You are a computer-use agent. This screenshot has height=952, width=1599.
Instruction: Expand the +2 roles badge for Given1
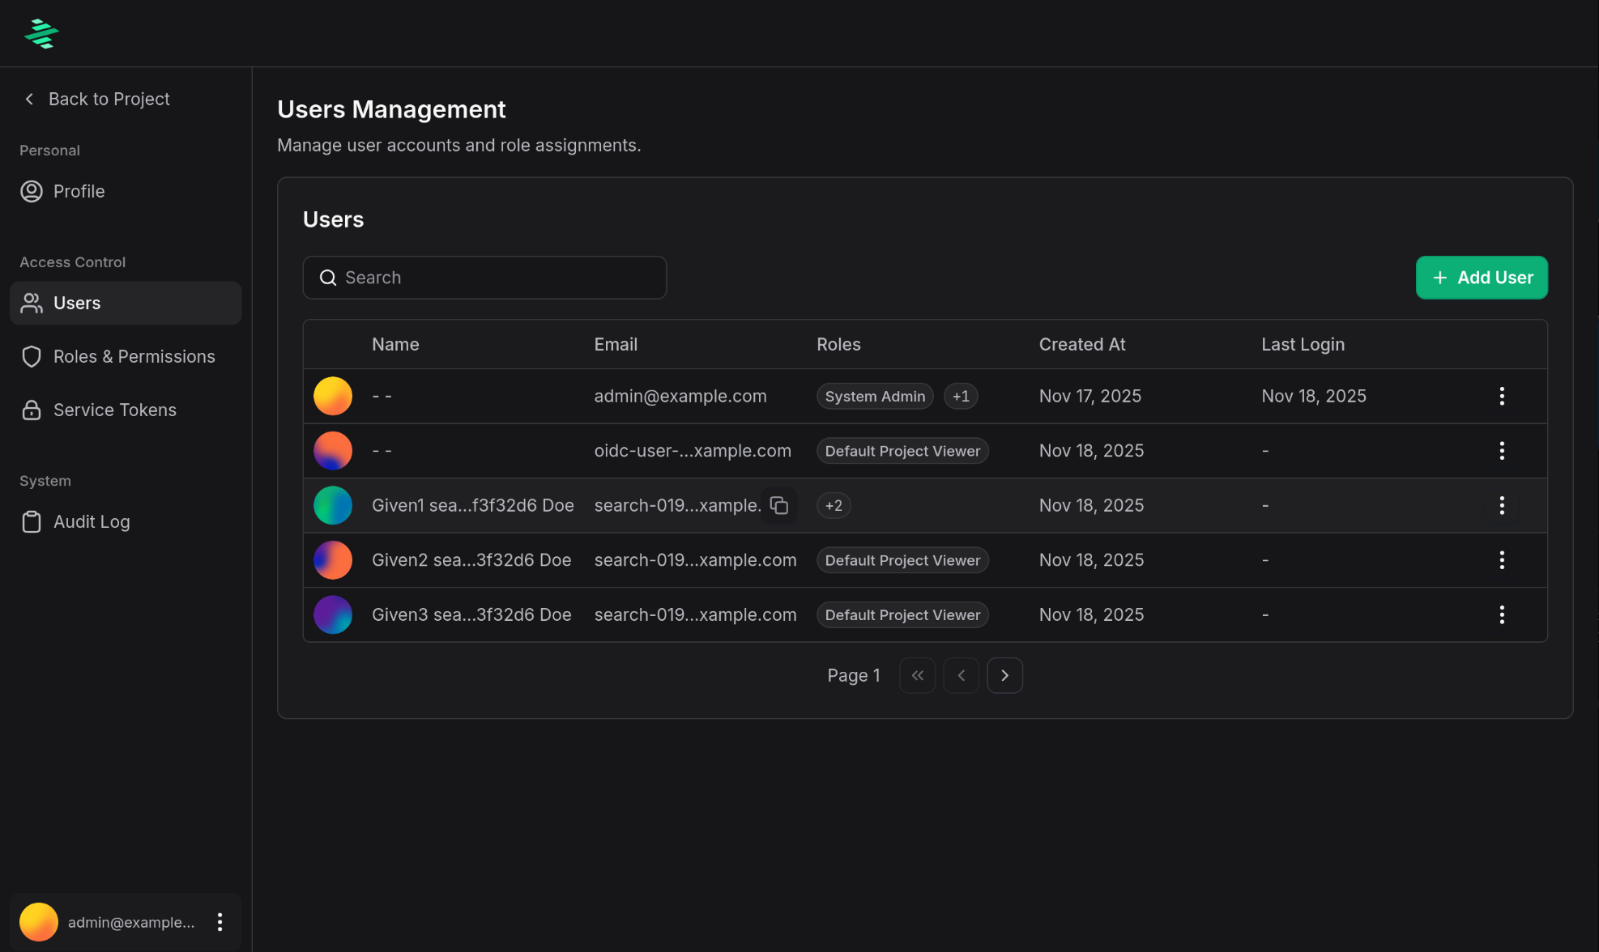pyautogui.click(x=834, y=505)
